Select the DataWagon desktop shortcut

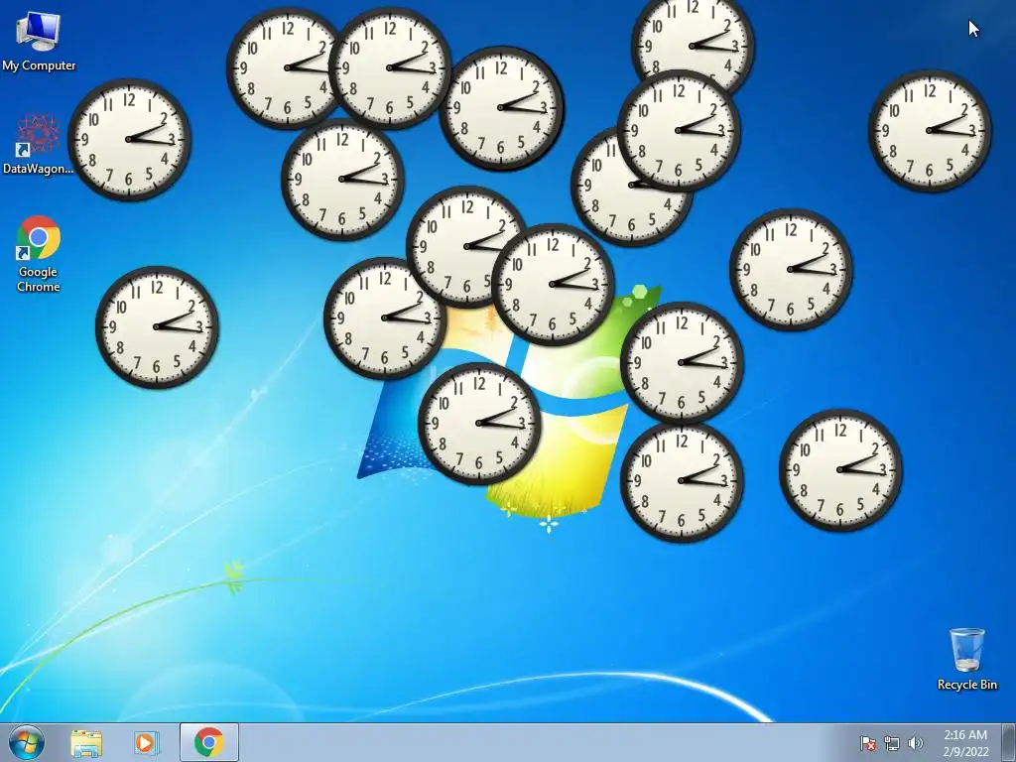(x=38, y=145)
